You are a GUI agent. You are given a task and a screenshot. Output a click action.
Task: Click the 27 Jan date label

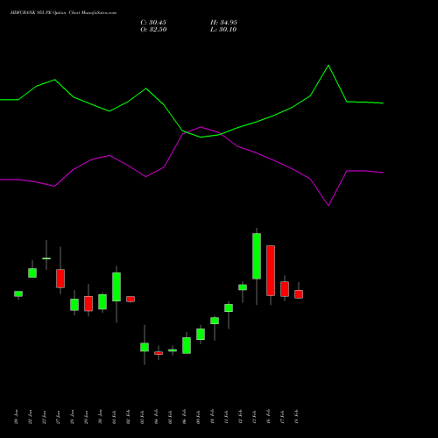coord(59,417)
